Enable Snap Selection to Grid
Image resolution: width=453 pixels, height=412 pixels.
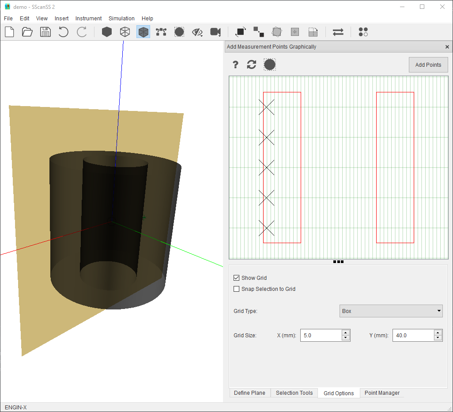(x=237, y=289)
